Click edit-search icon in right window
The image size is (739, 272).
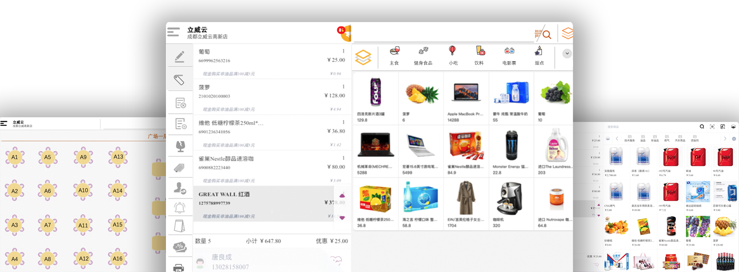tap(723, 127)
